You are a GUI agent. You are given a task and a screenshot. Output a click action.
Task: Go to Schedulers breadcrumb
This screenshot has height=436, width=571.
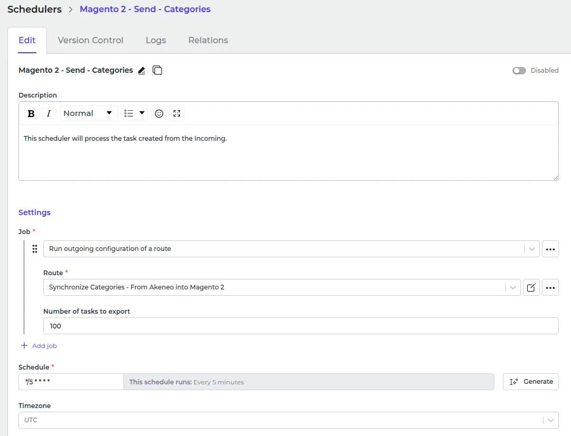point(35,9)
